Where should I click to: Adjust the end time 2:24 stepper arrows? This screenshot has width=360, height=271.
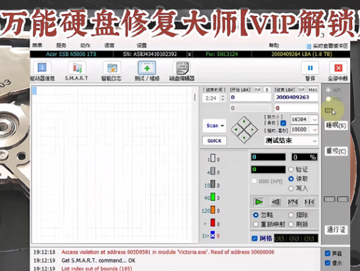coord(223,98)
